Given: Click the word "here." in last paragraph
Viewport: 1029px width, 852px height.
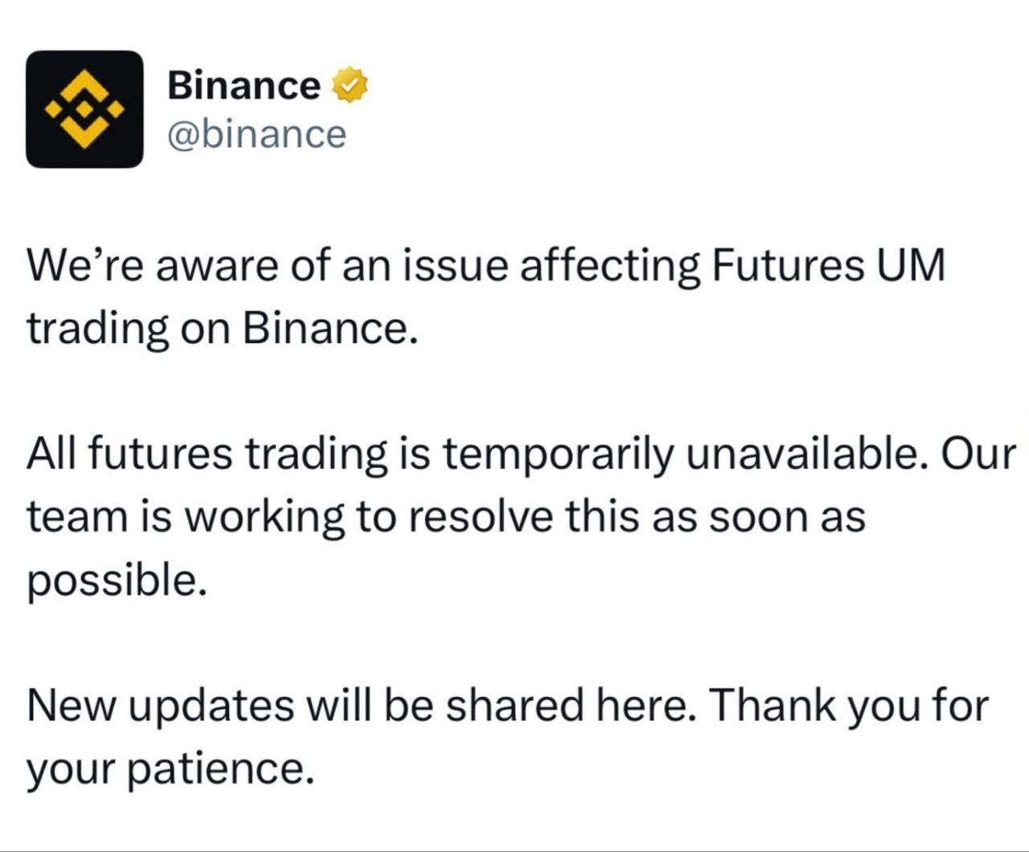Looking at the screenshot, I should coord(643,705).
